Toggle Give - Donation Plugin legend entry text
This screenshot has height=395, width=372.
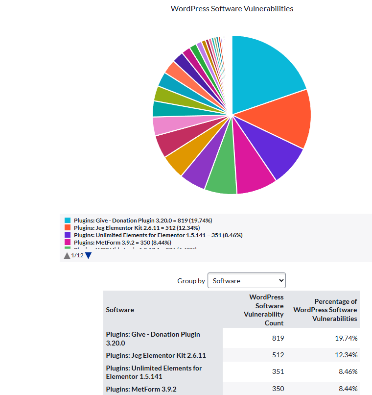143,221
